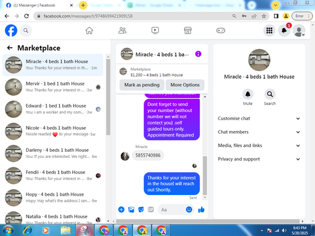Open more actions plus icon in composer
This screenshot has width=315, height=236.
pos(121,210)
